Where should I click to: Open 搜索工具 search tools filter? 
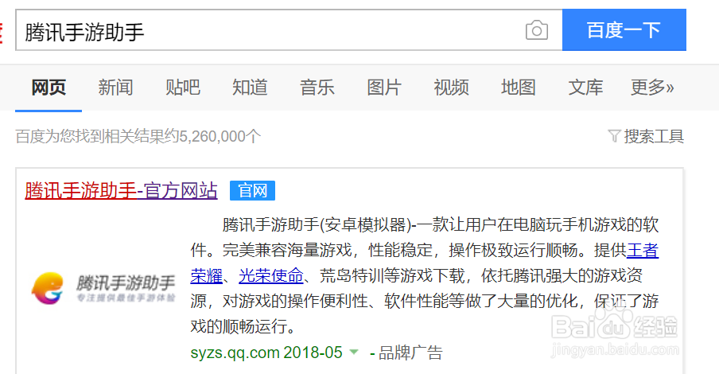click(x=654, y=136)
